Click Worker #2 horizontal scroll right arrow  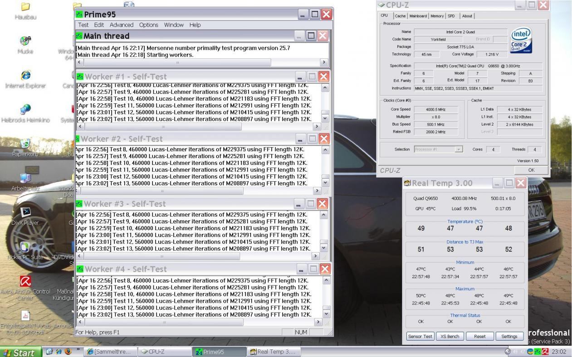point(317,192)
